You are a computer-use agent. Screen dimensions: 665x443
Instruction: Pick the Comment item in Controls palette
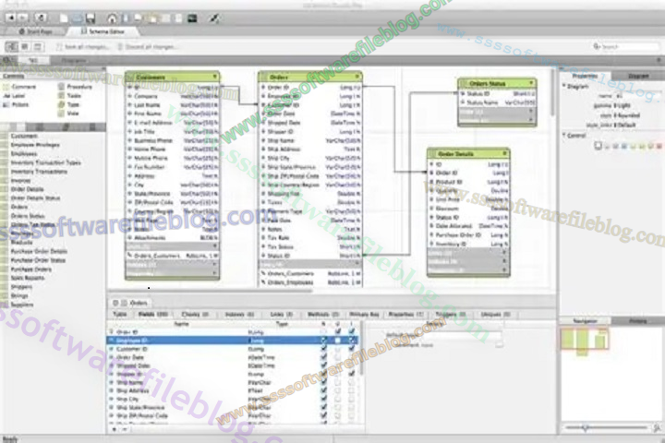20,87
